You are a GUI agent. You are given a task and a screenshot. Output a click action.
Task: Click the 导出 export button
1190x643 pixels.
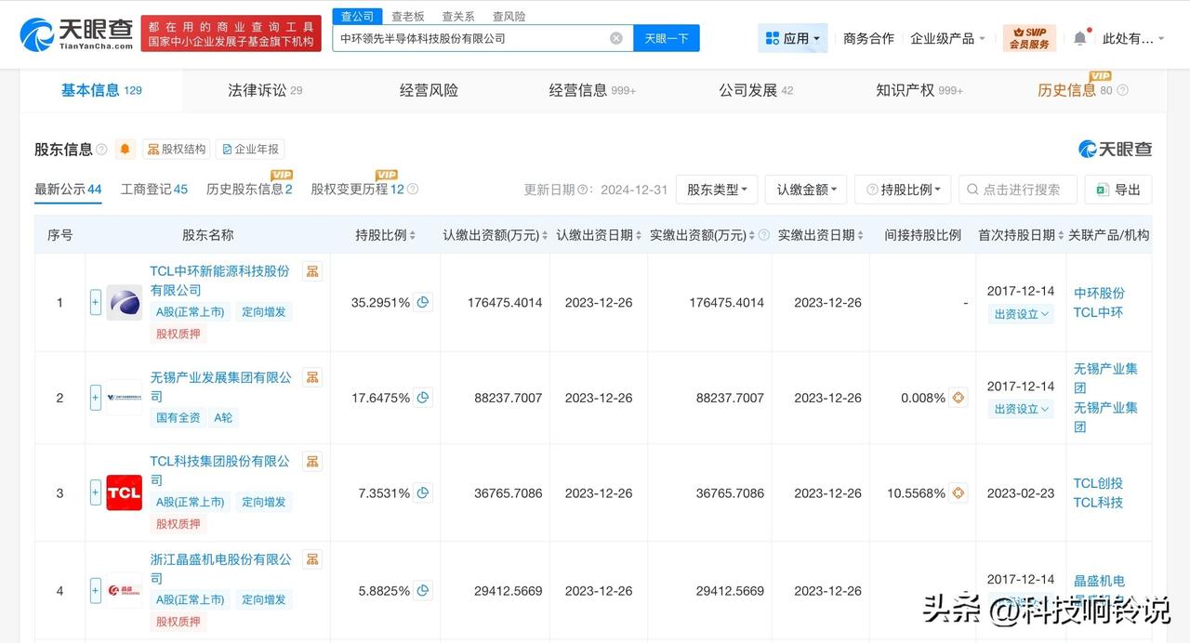(x=1118, y=190)
